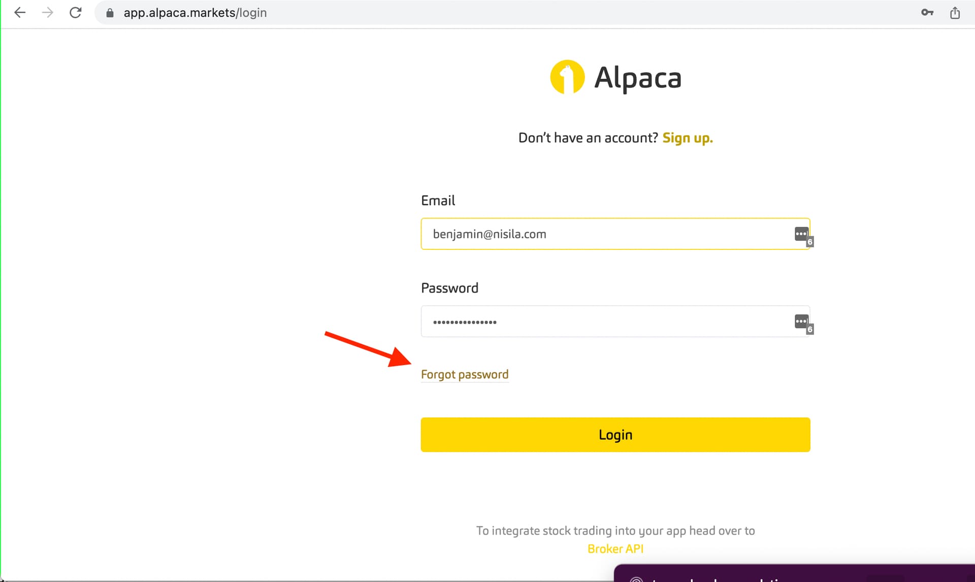
Task: Click the share icon in the browser toolbar
Action: [955, 13]
